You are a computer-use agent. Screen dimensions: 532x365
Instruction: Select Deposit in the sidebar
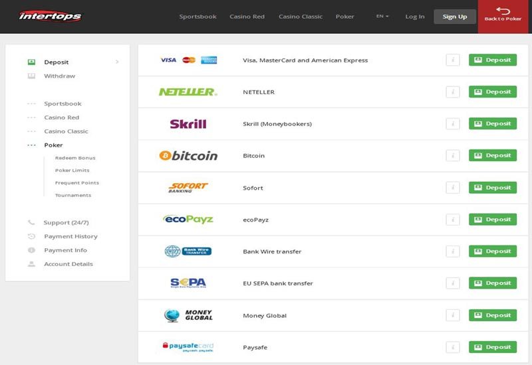[57, 62]
